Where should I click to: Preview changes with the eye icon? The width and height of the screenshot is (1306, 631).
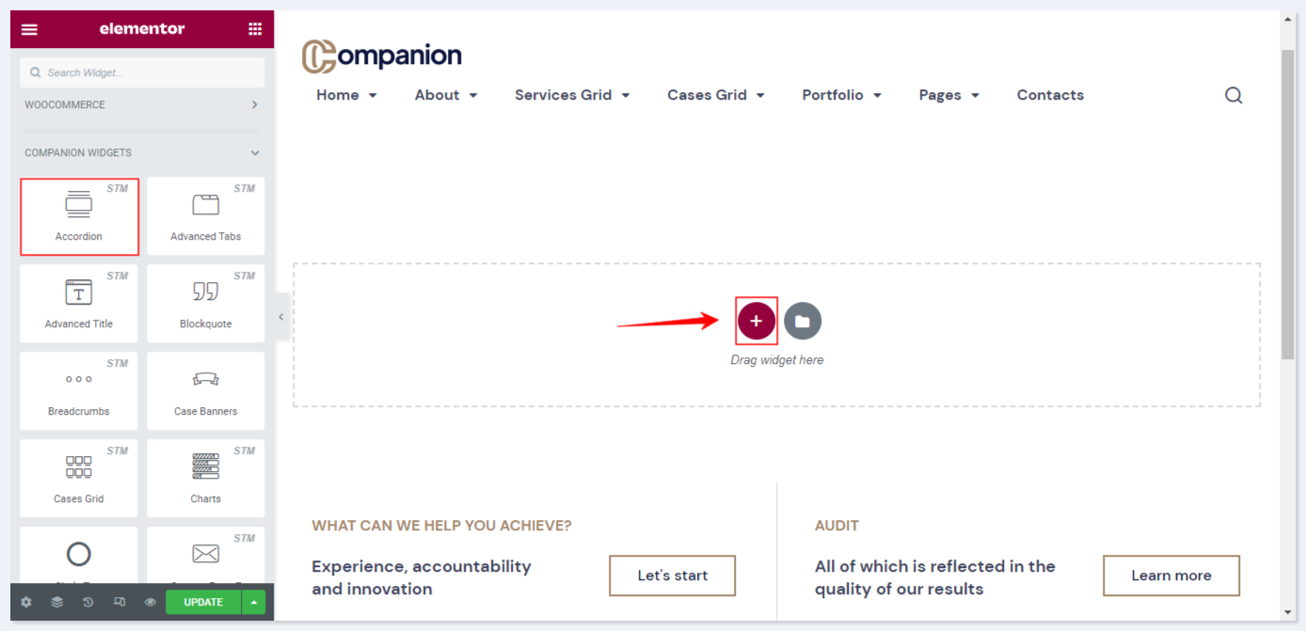coord(151,602)
